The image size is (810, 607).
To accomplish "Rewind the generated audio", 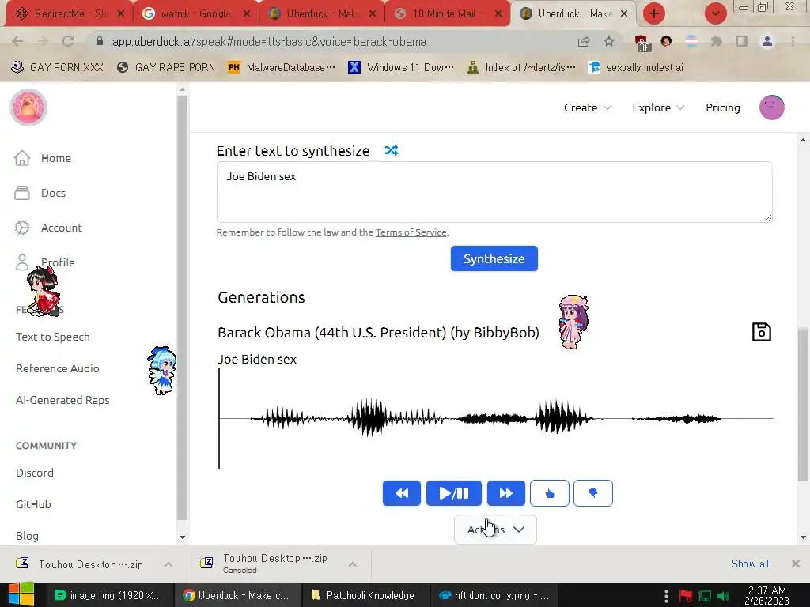I will tap(401, 493).
